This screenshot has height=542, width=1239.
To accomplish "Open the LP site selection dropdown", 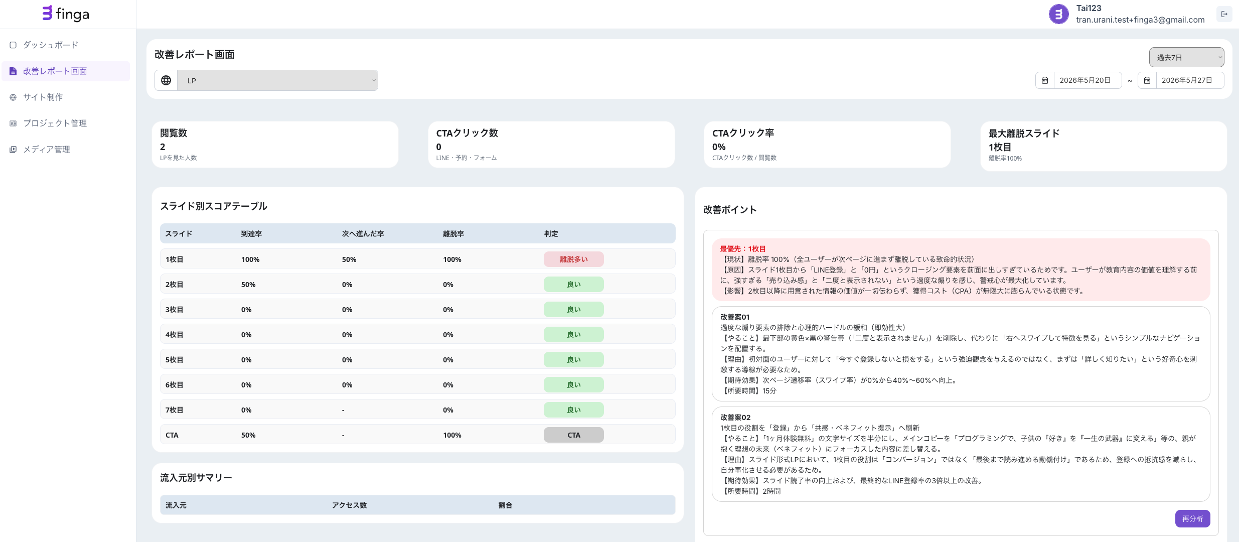I will tap(277, 80).
